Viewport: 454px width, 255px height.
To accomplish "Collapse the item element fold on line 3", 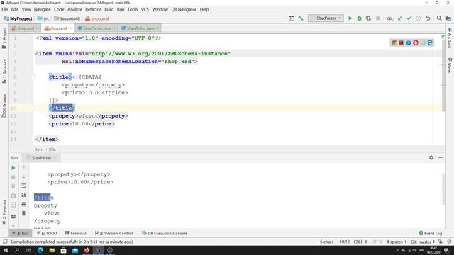I will 33,54.
